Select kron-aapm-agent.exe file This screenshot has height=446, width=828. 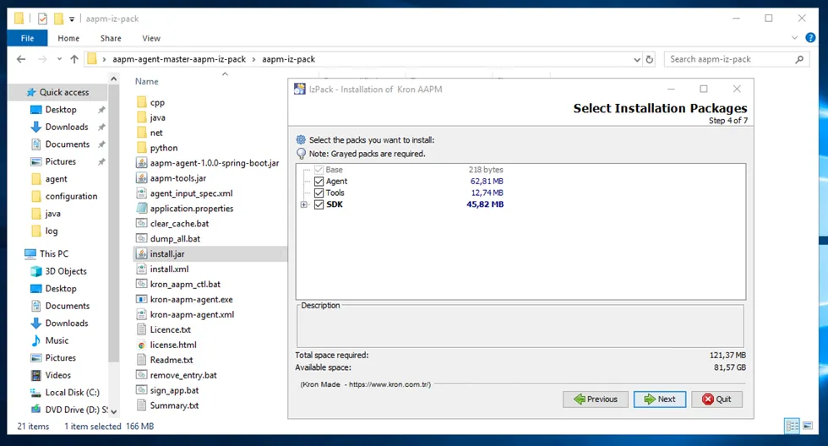191,300
